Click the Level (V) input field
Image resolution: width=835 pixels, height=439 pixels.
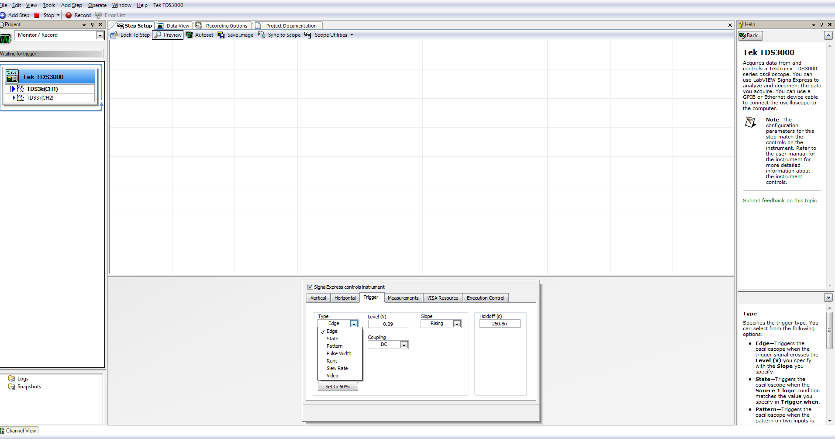(388, 324)
